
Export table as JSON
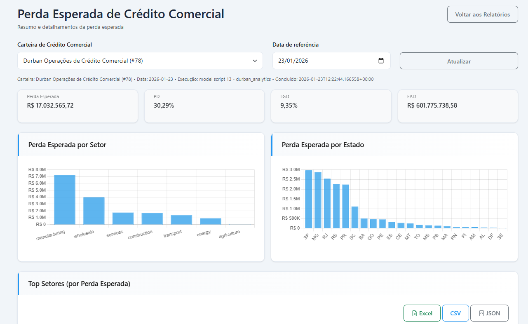coord(489,313)
